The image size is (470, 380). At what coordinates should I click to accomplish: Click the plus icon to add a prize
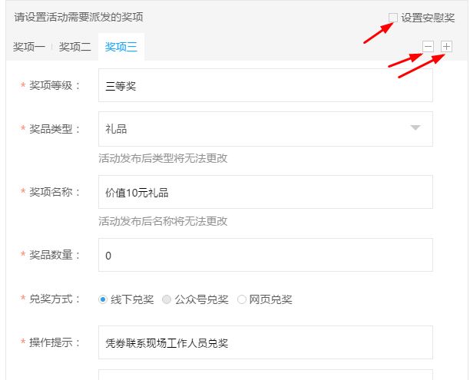pyautogui.click(x=446, y=47)
